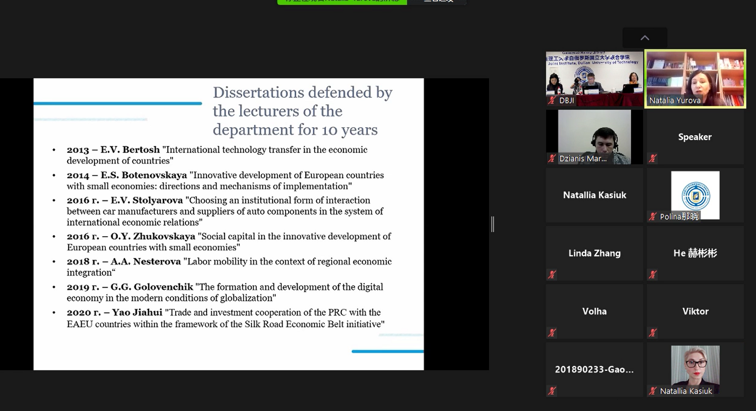Select the Linda Zhang participant tile
This screenshot has height=411, width=756.
(594, 253)
